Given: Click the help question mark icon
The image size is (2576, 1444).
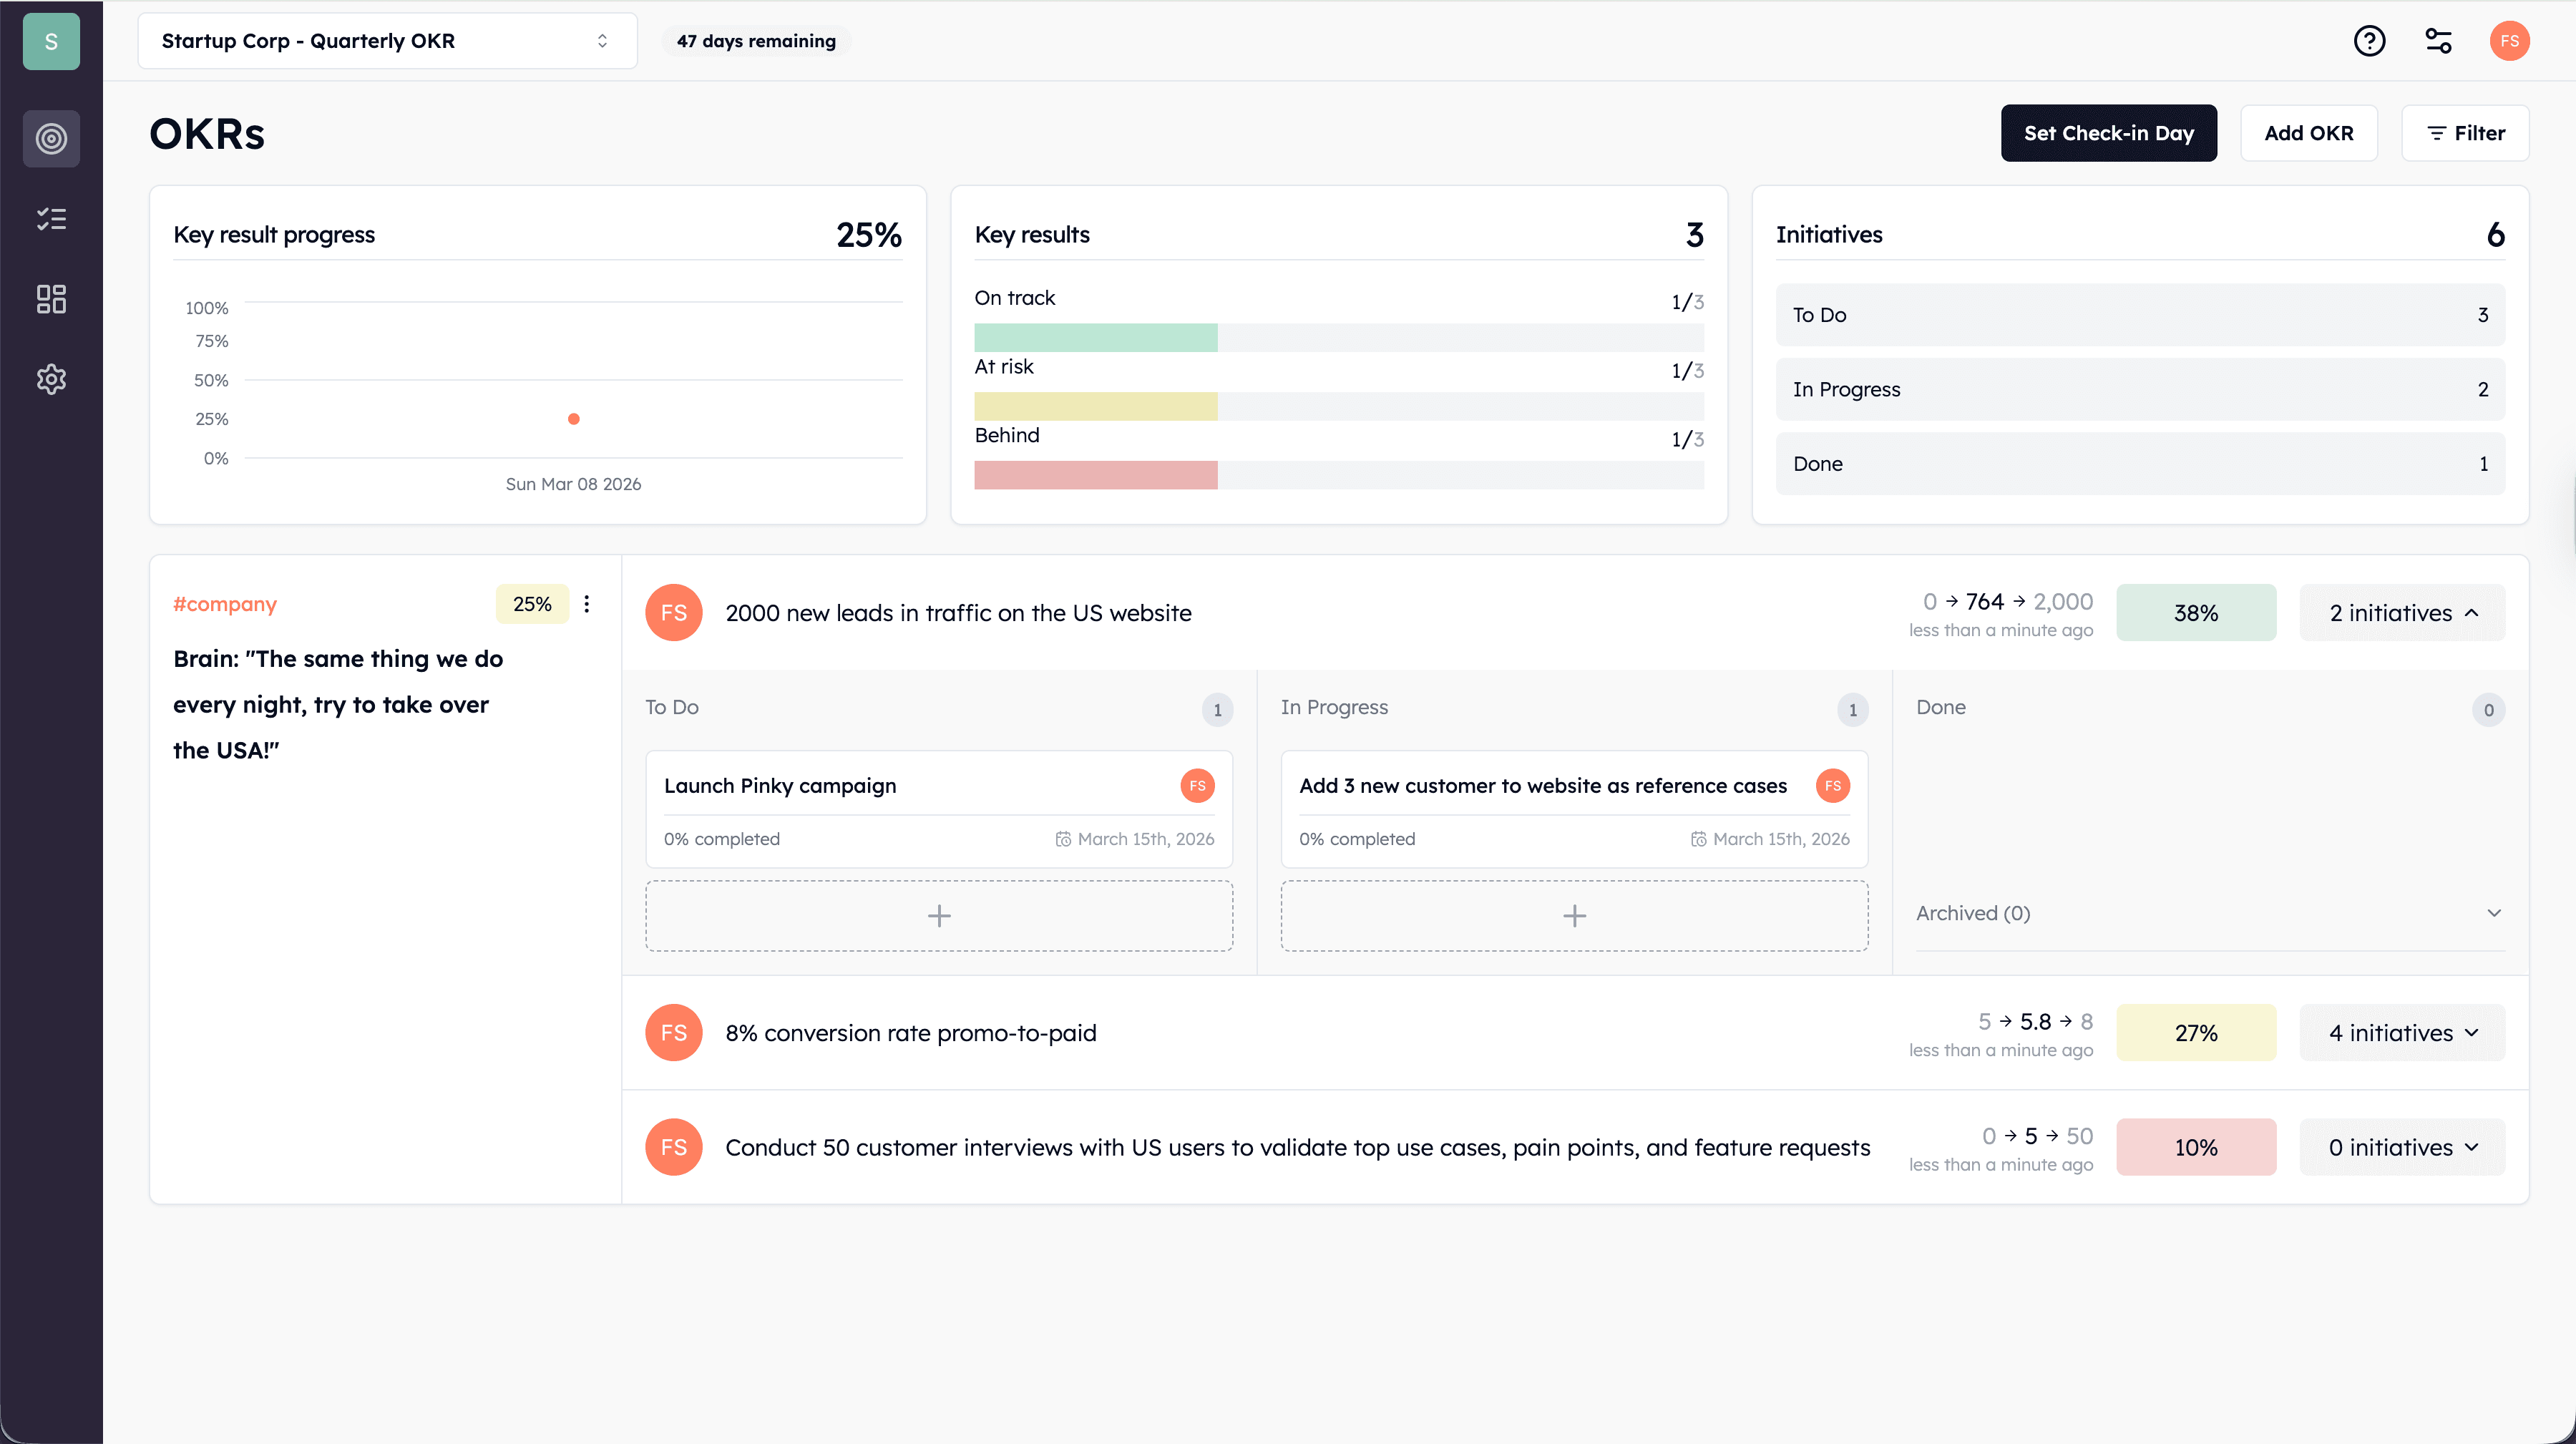Looking at the screenshot, I should tap(2369, 41).
